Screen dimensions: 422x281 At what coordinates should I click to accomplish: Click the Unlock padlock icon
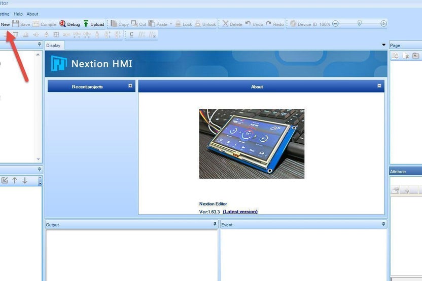point(198,24)
